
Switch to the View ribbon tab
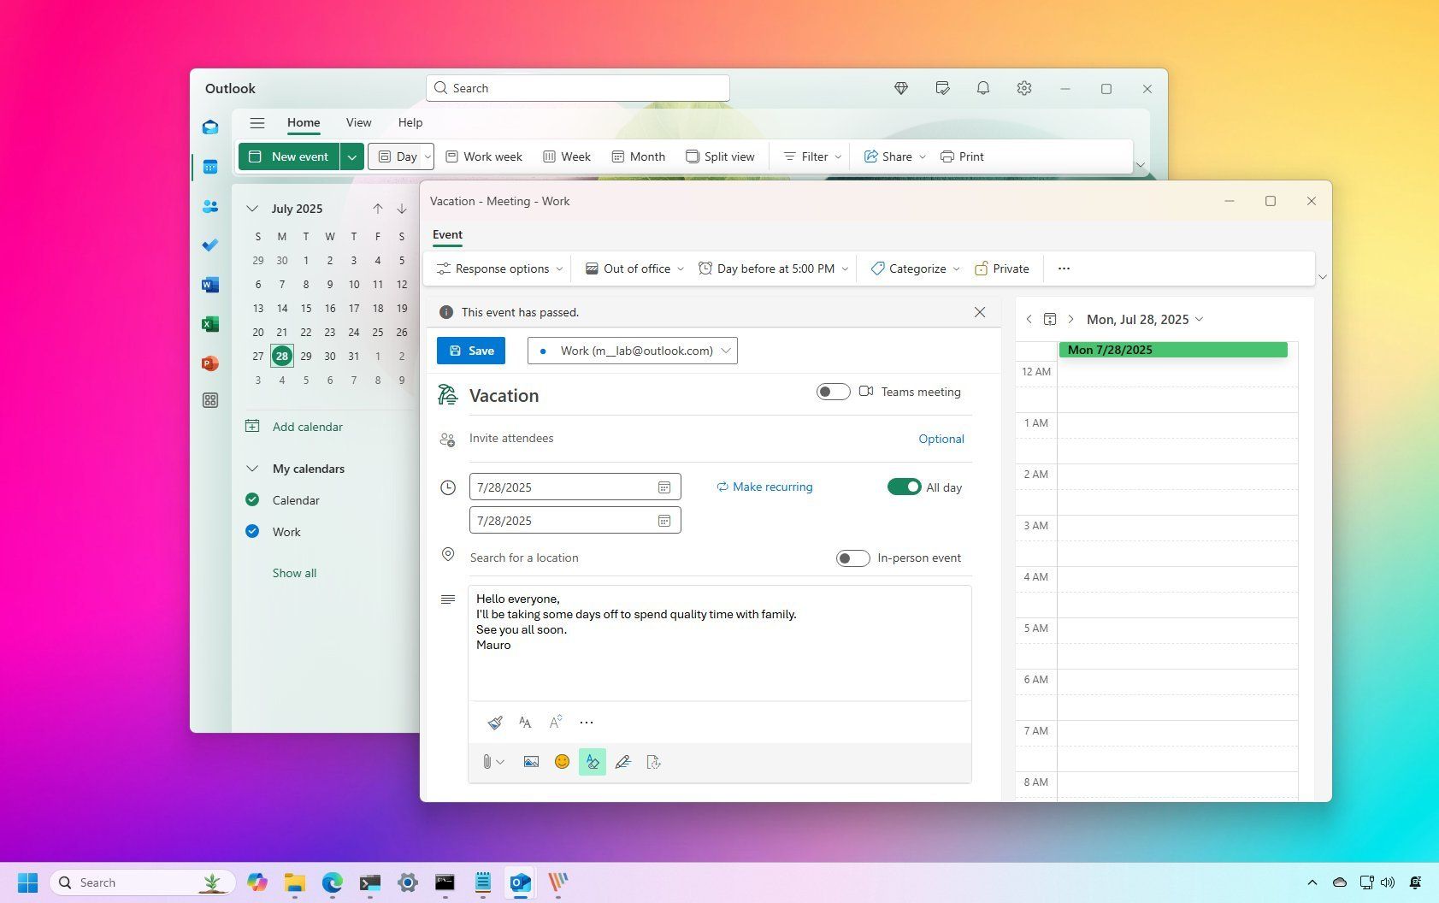tap(358, 122)
